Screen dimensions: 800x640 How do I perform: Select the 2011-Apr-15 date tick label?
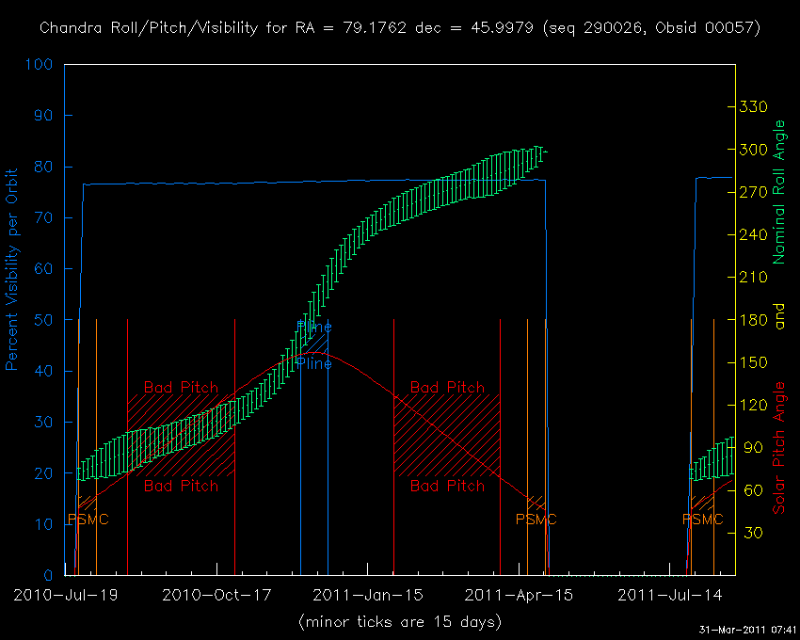[519, 595]
